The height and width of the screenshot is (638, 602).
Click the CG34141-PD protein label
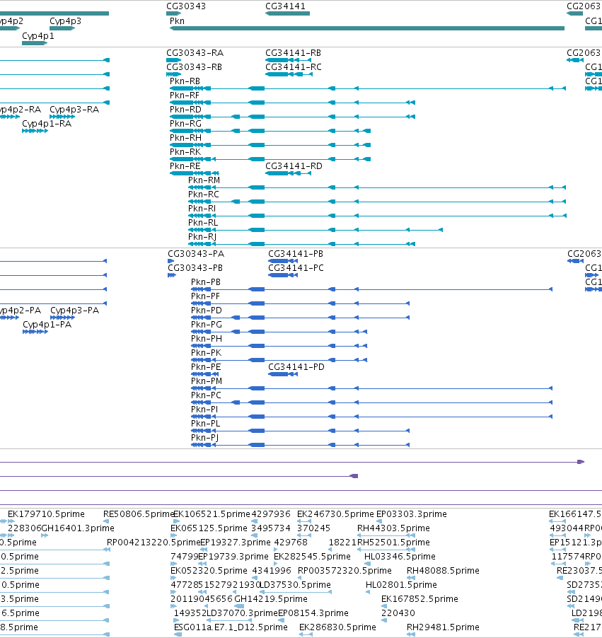click(x=296, y=367)
